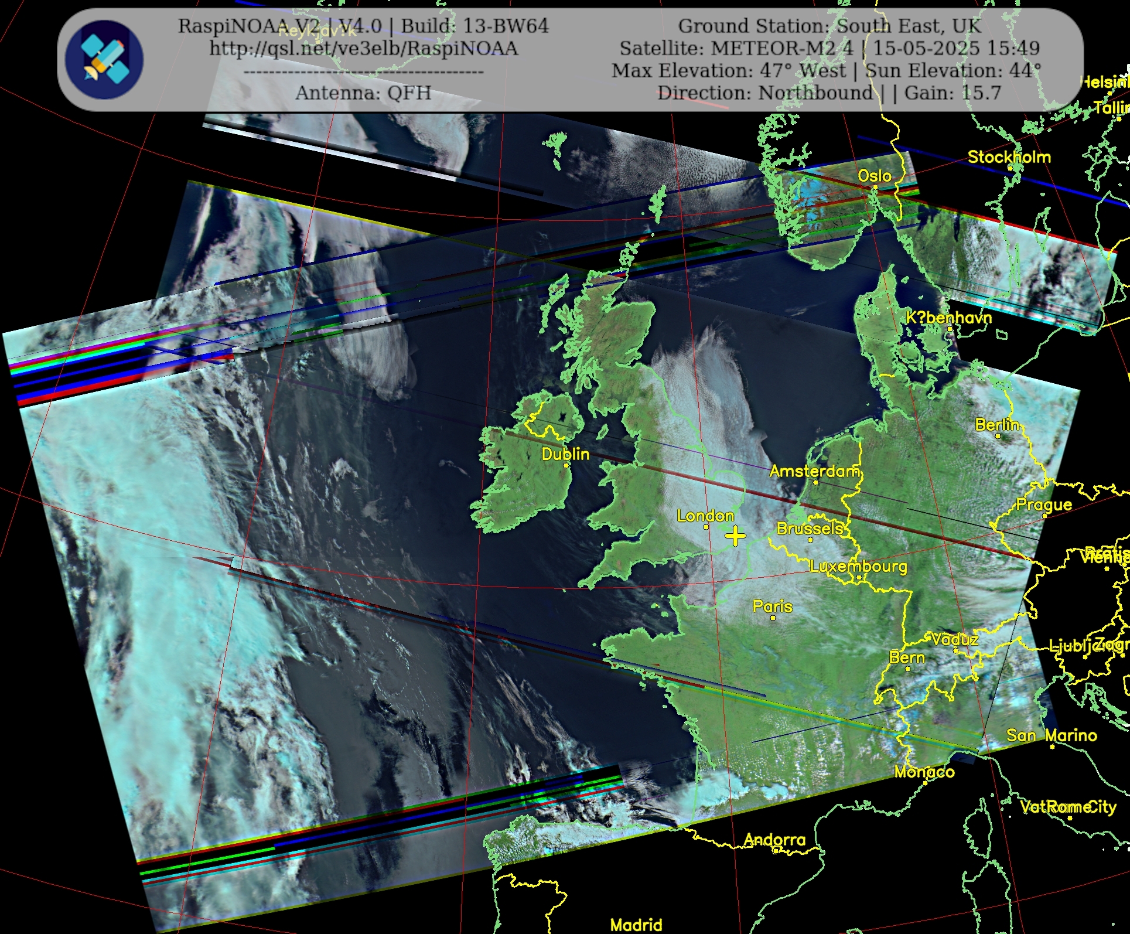Click the Amsterdam city label
Screen dimensions: 1130x934
click(x=814, y=471)
